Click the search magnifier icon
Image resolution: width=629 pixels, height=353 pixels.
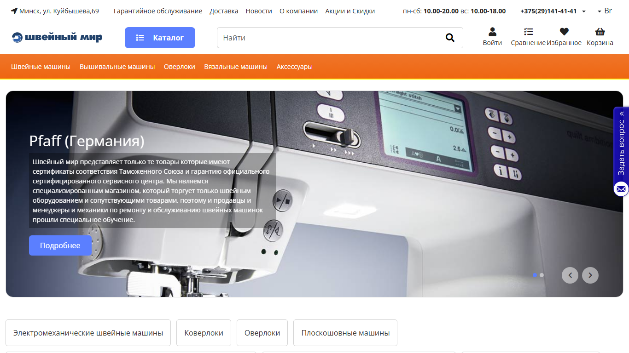click(x=450, y=38)
